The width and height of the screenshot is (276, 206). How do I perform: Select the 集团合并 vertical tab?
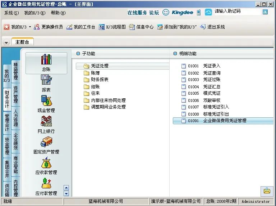pyautogui.click(x=7, y=169)
